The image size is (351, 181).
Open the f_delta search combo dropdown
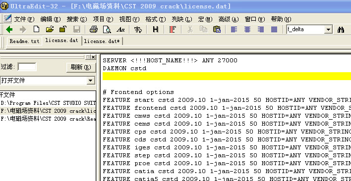point(328,30)
